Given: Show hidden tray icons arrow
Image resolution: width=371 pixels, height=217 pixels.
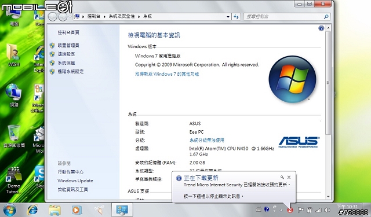Looking at the screenshot, I should pyautogui.click(x=281, y=210).
